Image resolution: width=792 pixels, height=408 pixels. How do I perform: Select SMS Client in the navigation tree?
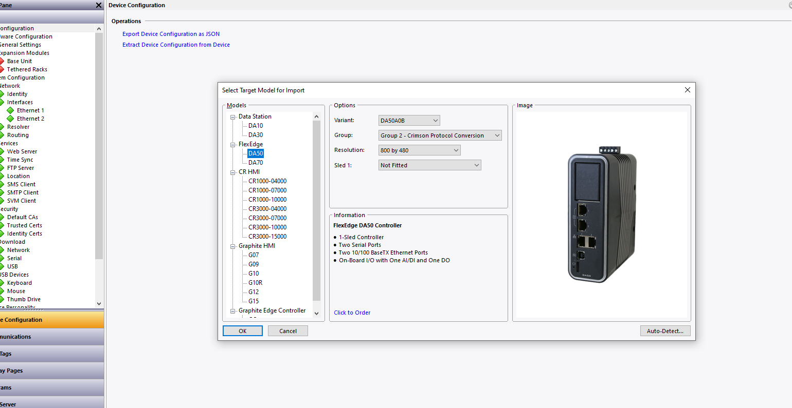point(21,184)
